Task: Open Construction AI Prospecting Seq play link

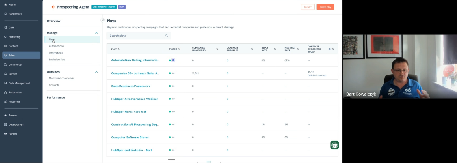Action: (x=135, y=124)
